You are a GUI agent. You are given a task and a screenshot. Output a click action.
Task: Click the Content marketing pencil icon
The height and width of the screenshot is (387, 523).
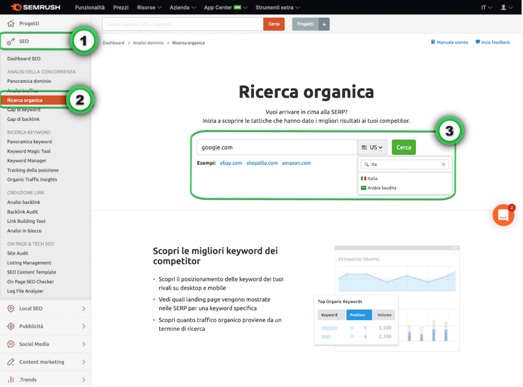(x=11, y=362)
